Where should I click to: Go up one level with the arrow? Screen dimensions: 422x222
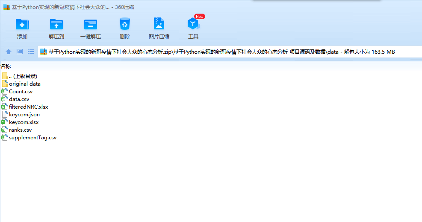[x=9, y=52]
